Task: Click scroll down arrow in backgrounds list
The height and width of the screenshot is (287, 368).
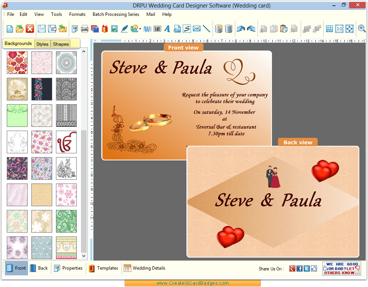Action: click(84, 256)
